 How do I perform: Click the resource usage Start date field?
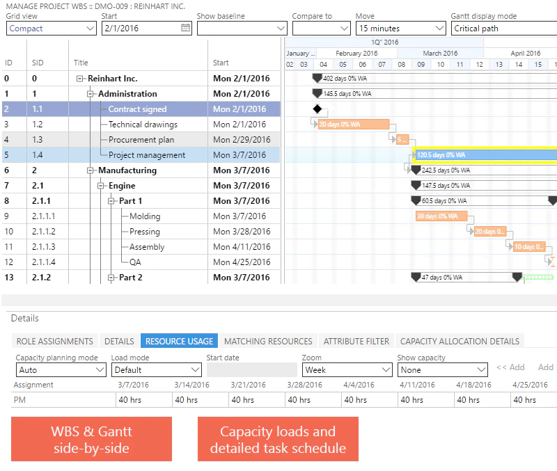tap(252, 370)
